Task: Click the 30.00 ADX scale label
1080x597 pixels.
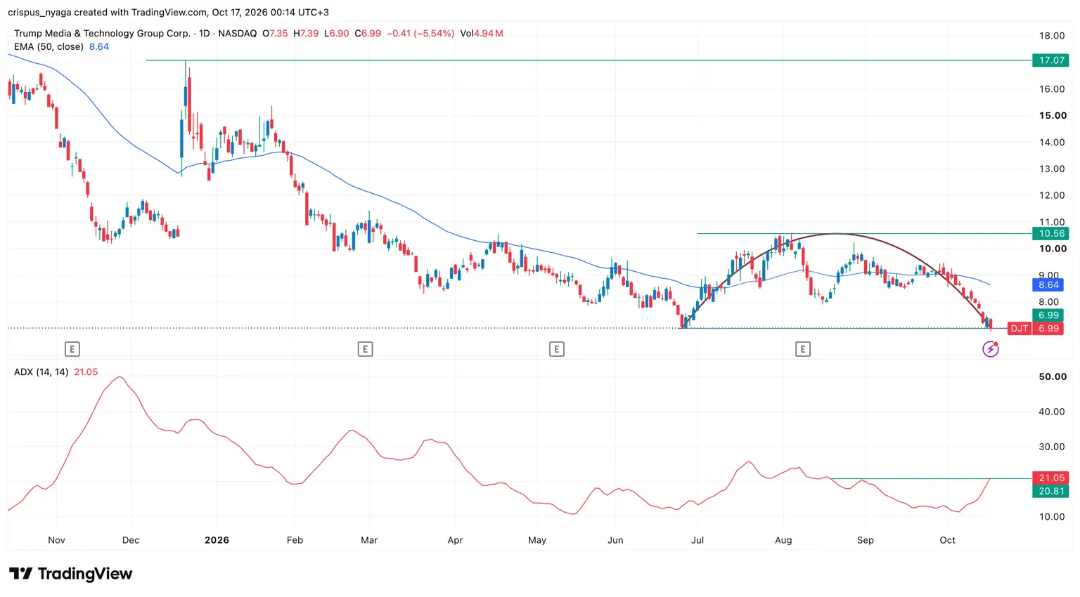Action: click(1052, 447)
